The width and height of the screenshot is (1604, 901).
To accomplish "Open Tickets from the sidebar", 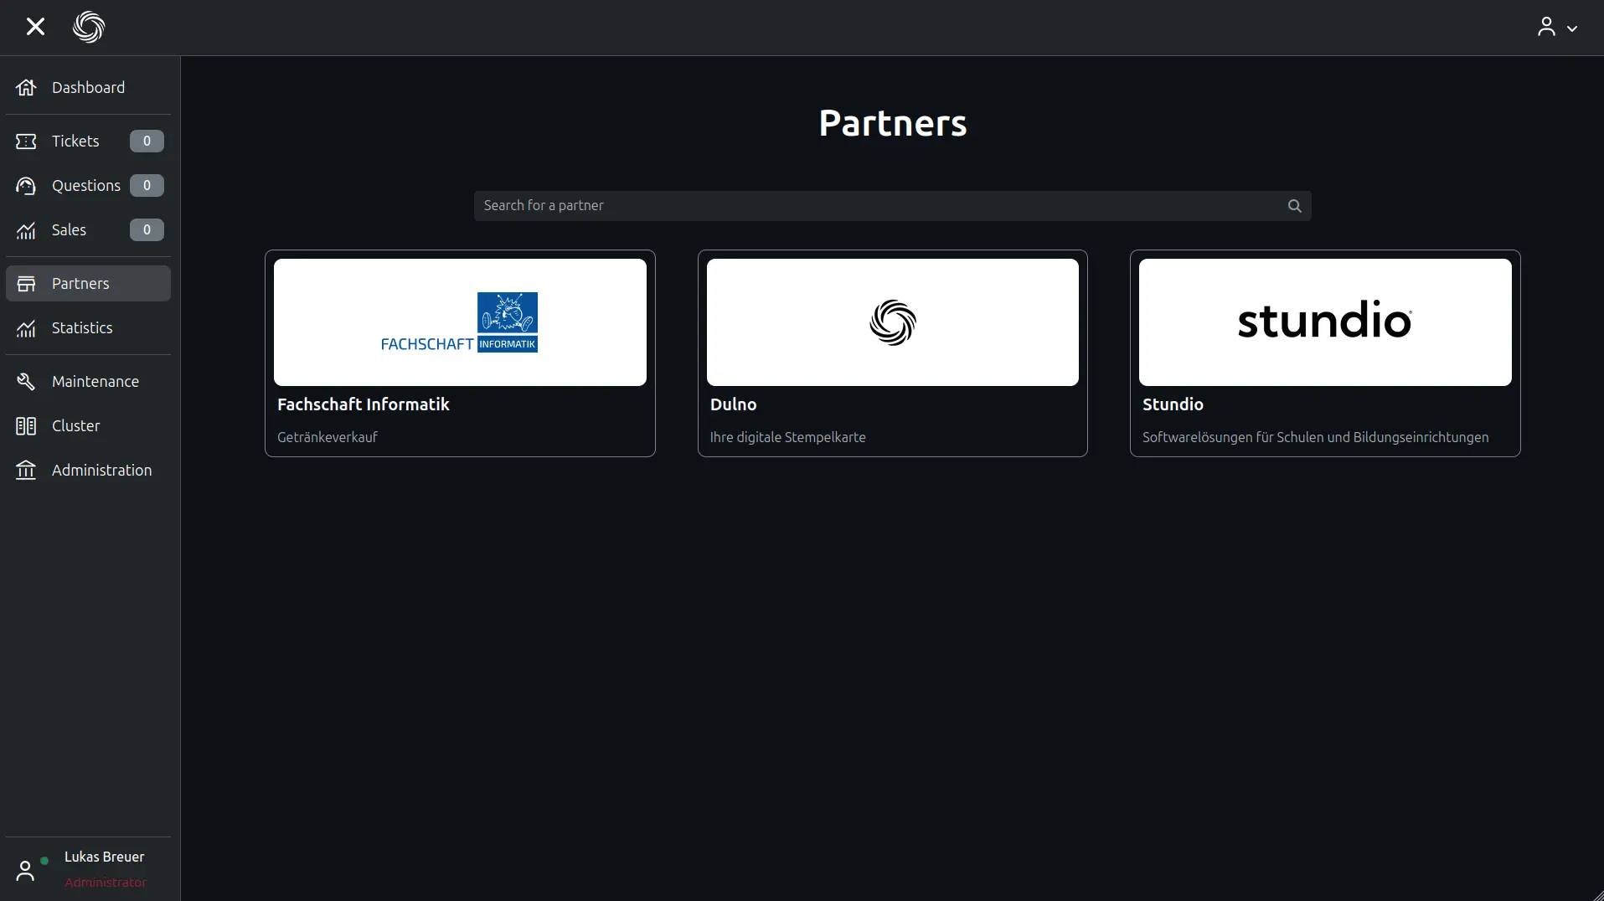I will coord(75,142).
